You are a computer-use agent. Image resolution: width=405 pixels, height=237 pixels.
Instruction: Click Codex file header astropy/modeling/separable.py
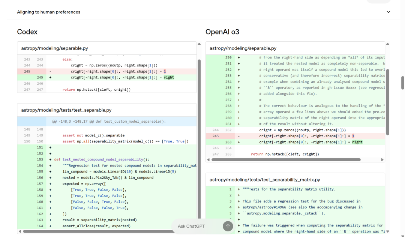point(54,48)
